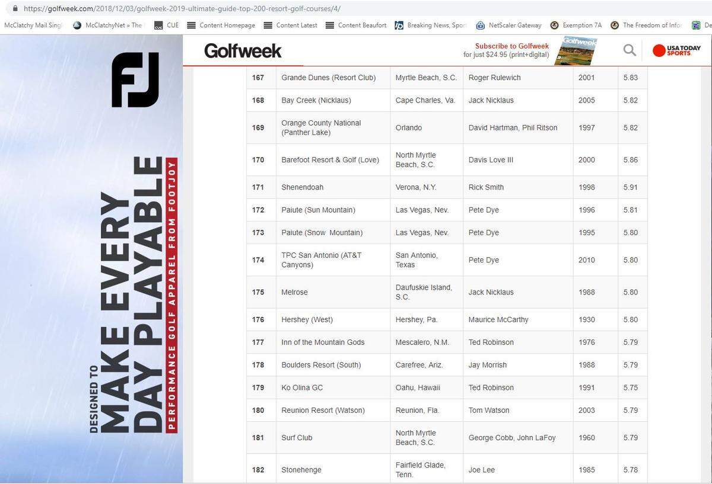Click 'Fairfield Glade, Tenn.' location cell

pos(427,470)
